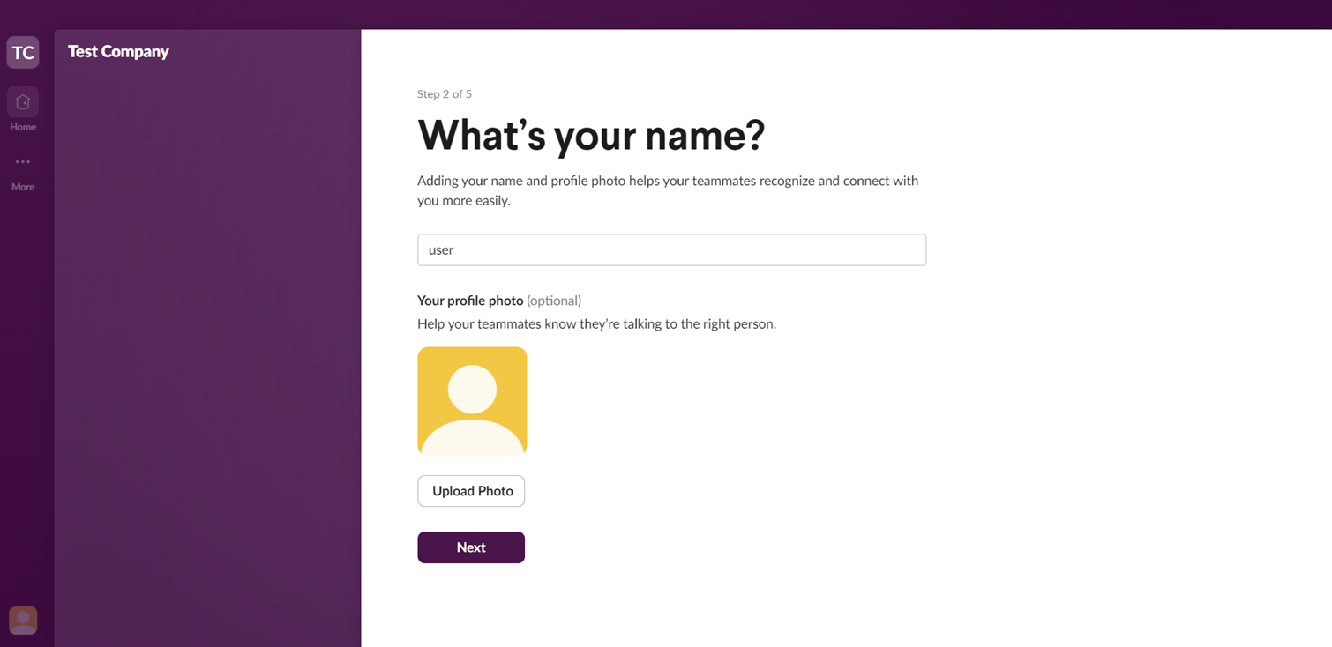Click the three-dots icon above More label
The image size is (1332, 647).
point(23,161)
